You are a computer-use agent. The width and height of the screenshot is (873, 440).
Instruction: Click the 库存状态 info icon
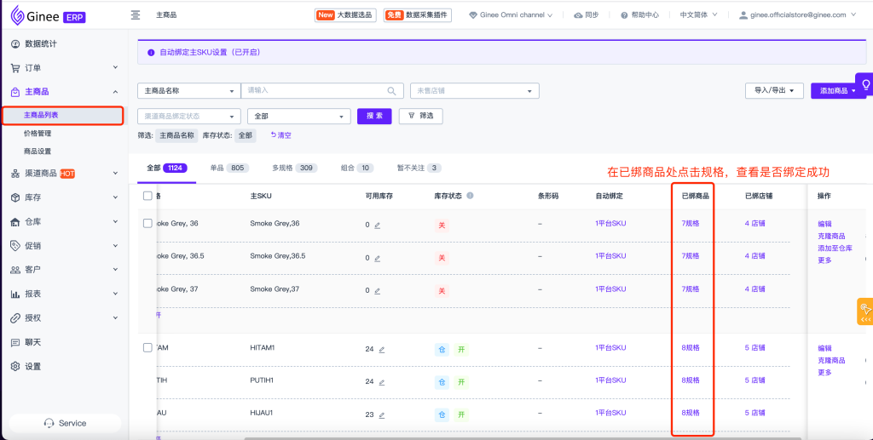(470, 196)
